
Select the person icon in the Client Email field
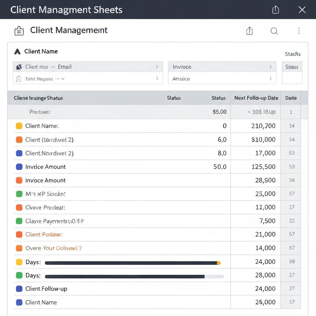coord(19,66)
